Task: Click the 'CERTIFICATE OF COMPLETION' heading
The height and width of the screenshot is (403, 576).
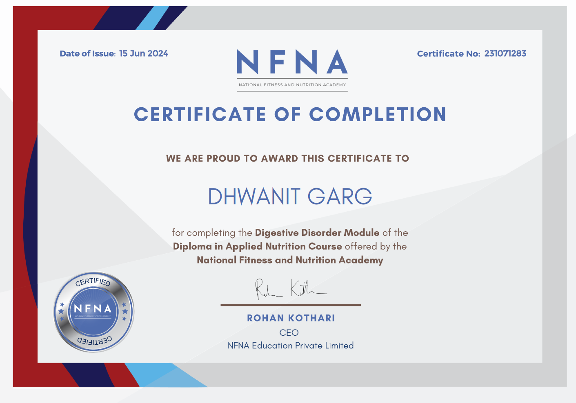Action: point(290,114)
